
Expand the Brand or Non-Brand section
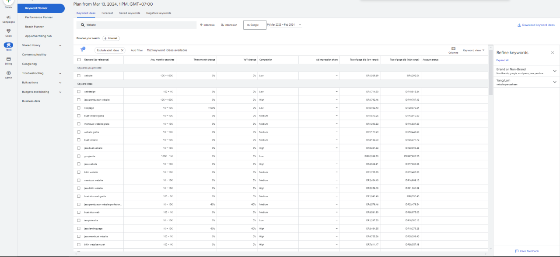click(x=555, y=71)
